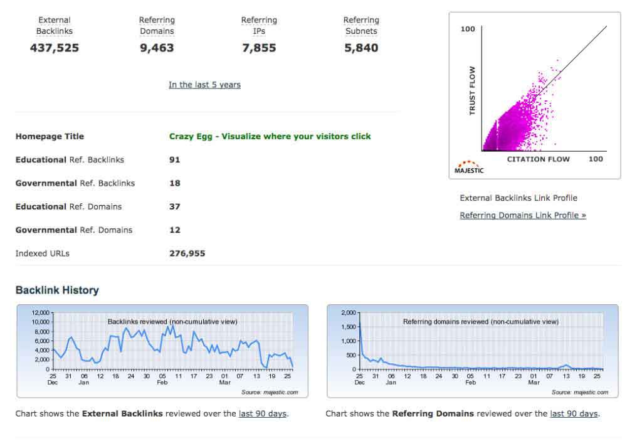Open the Trust Flow vs Citation Flow scatter chart

pyautogui.click(x=535, y=95)
